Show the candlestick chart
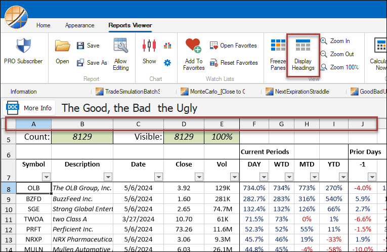 [149, 46]
